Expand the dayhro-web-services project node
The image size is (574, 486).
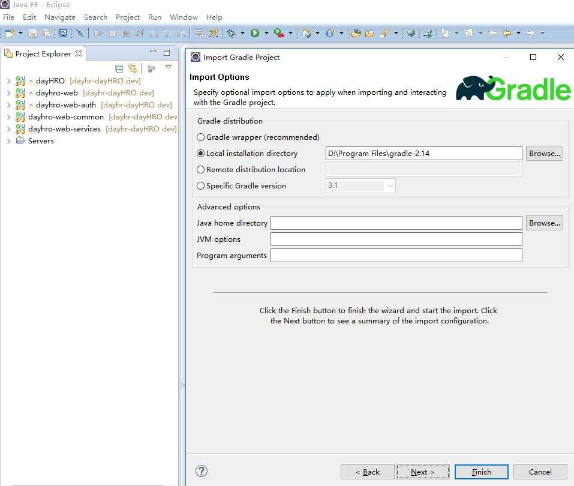[x=9, y=129]
